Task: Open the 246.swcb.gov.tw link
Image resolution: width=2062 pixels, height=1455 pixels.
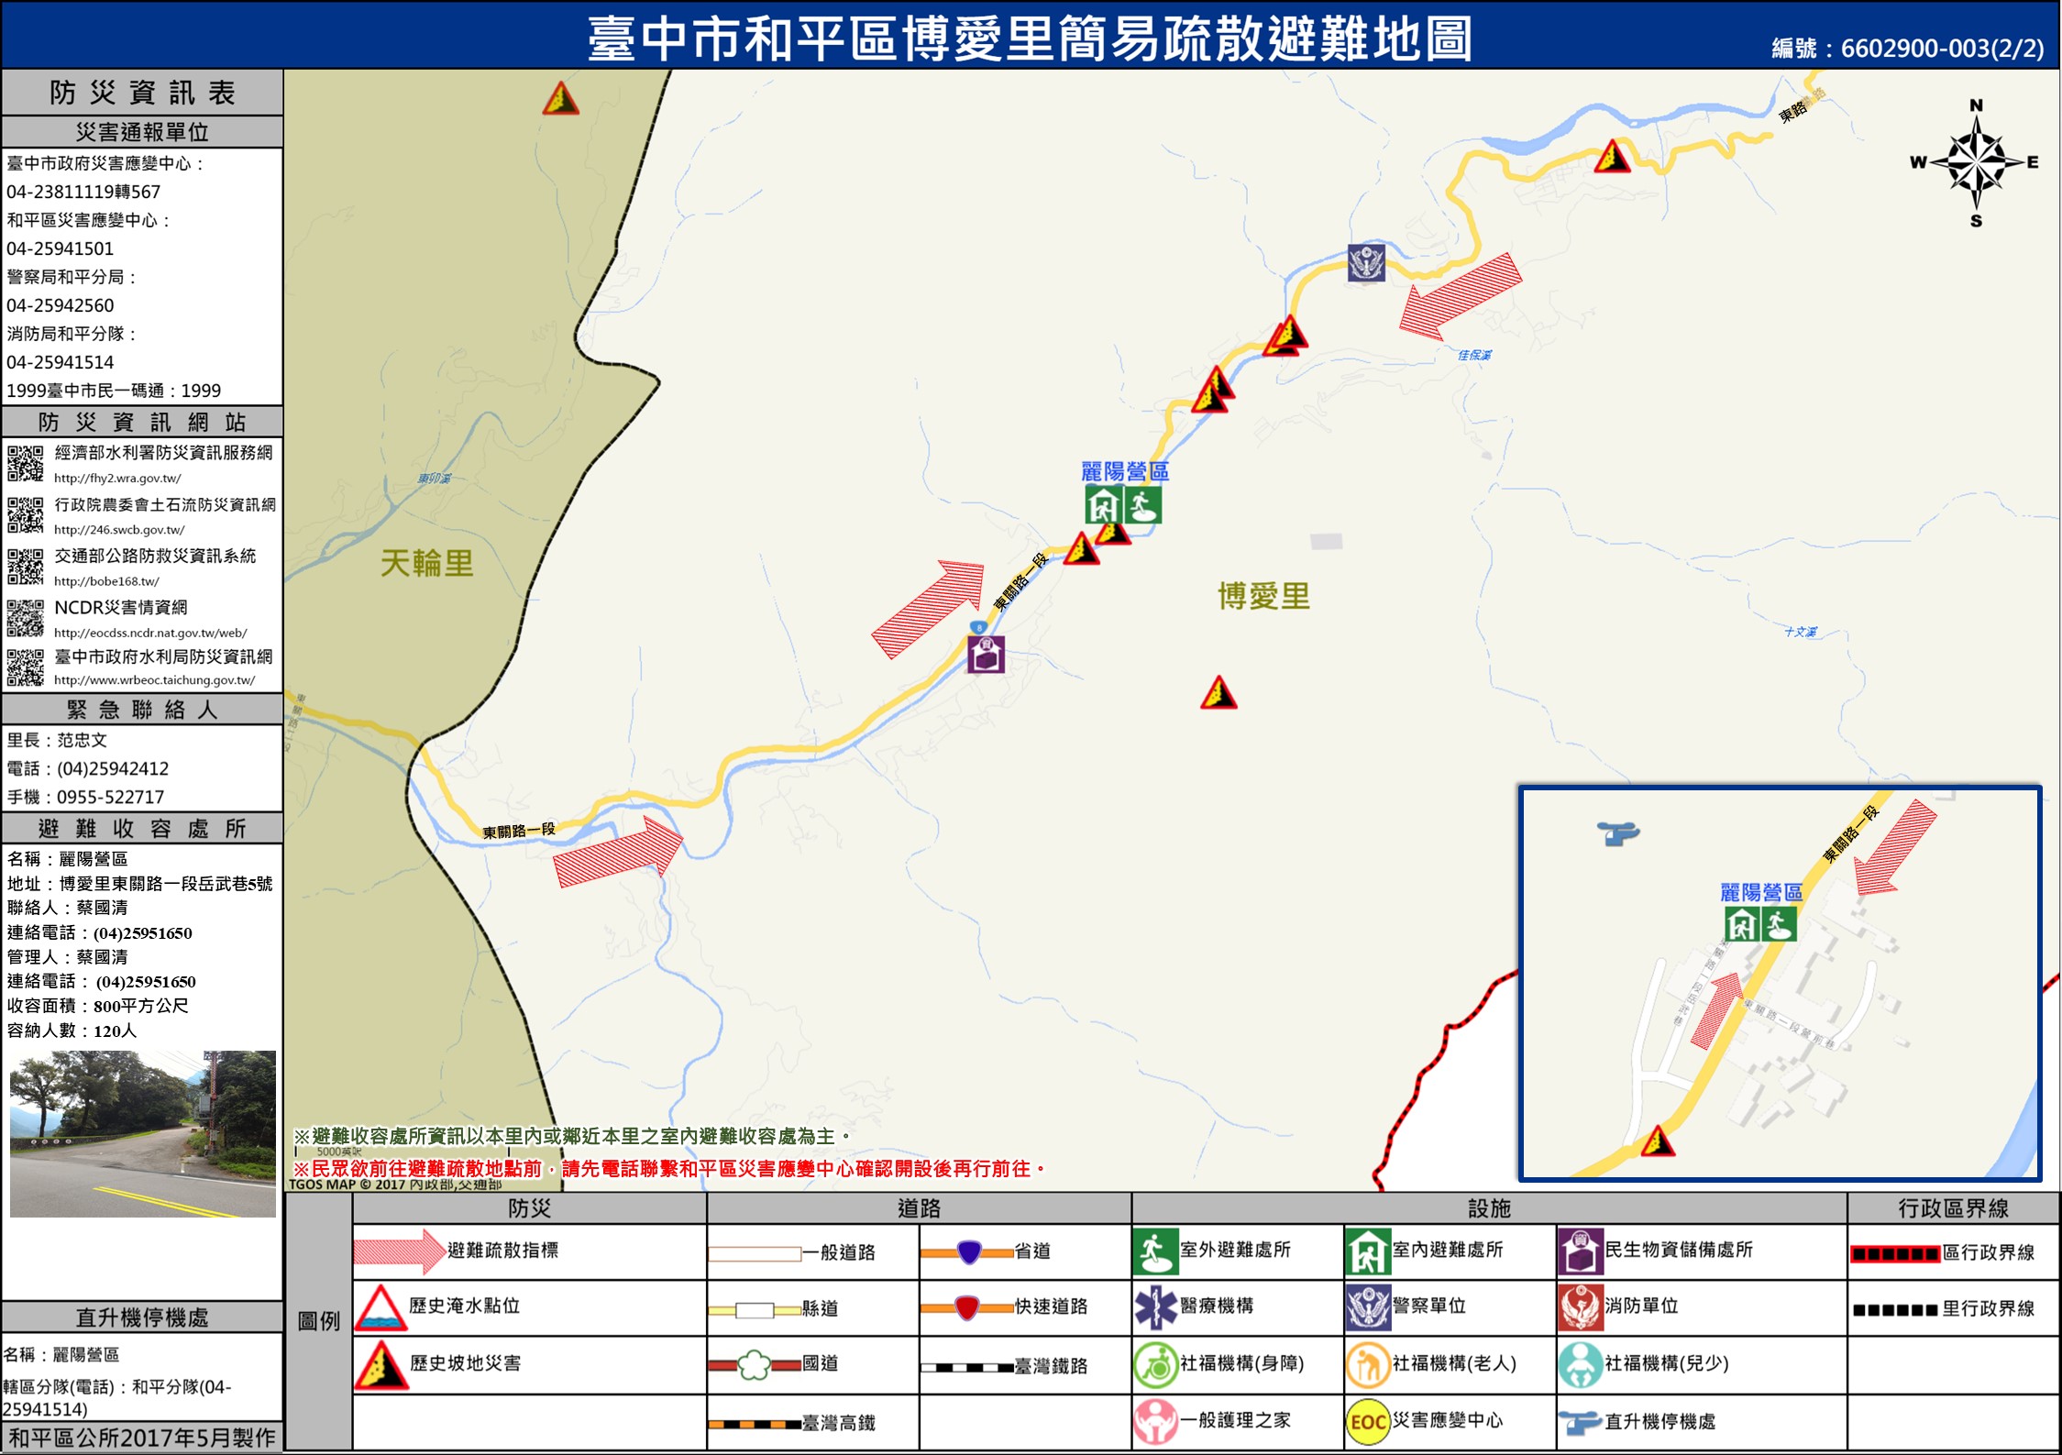Action: coord(119,530)
